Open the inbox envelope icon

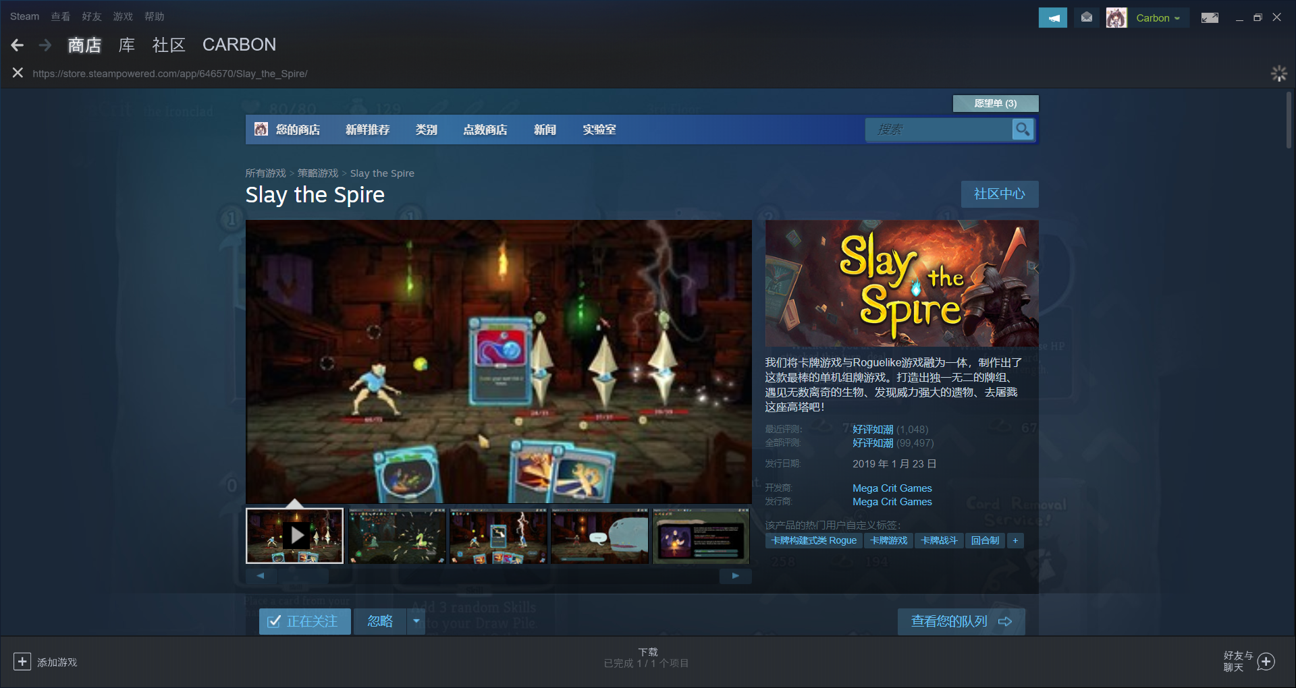1086,18
